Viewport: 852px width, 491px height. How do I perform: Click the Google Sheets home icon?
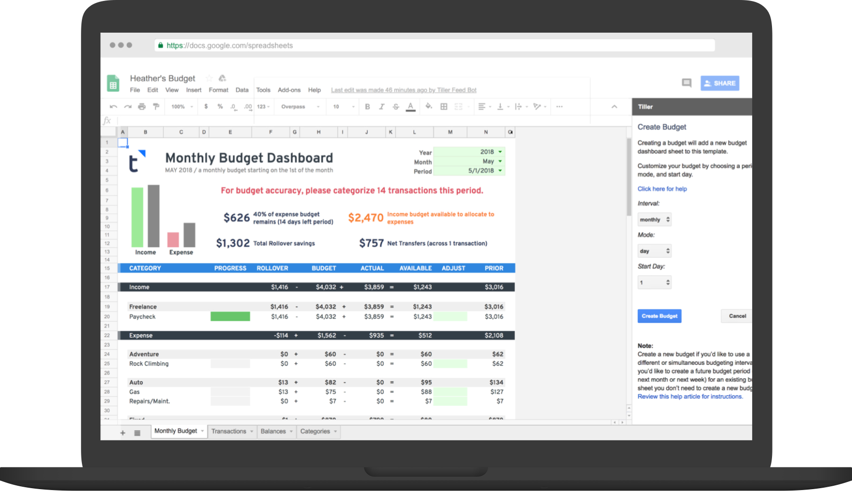113,83
